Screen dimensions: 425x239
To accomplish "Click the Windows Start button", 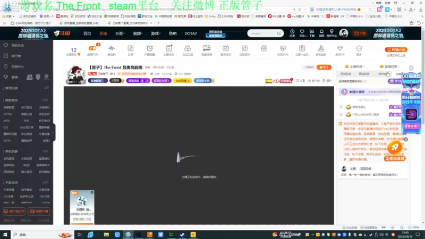I will click(5, 235).
